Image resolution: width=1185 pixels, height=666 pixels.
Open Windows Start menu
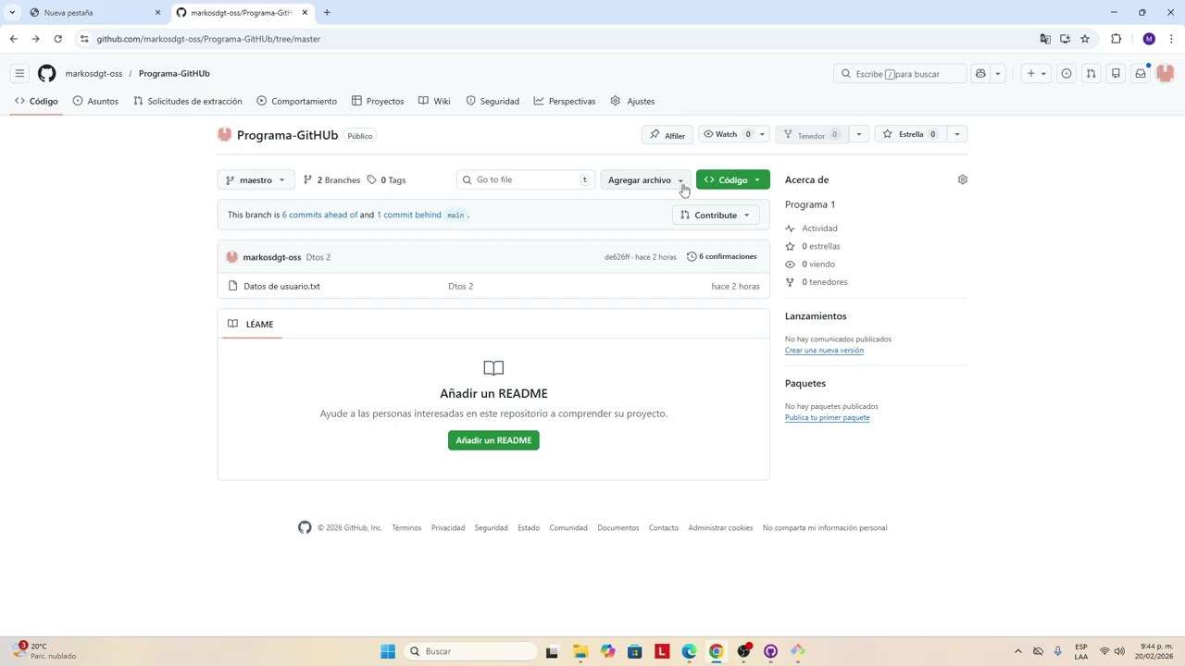pyautogui.click(x=388, y=651)
